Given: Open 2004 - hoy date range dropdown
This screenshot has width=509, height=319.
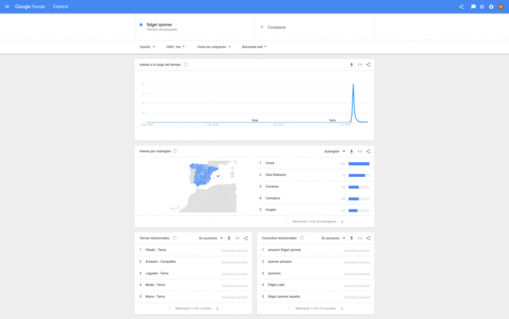Looking at the screenshot, I should point(175,47).
